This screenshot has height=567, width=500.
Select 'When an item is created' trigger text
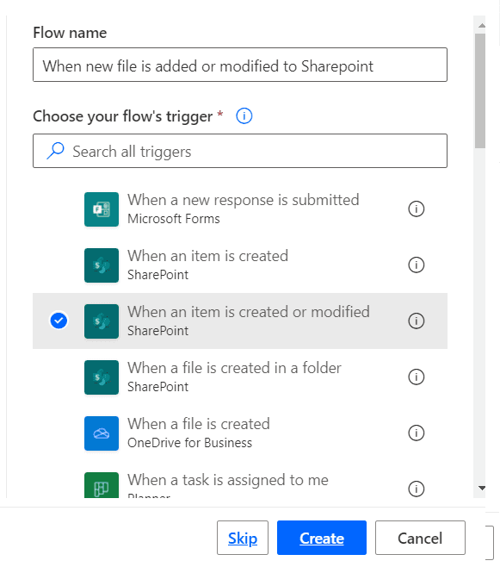click(207, 256)
